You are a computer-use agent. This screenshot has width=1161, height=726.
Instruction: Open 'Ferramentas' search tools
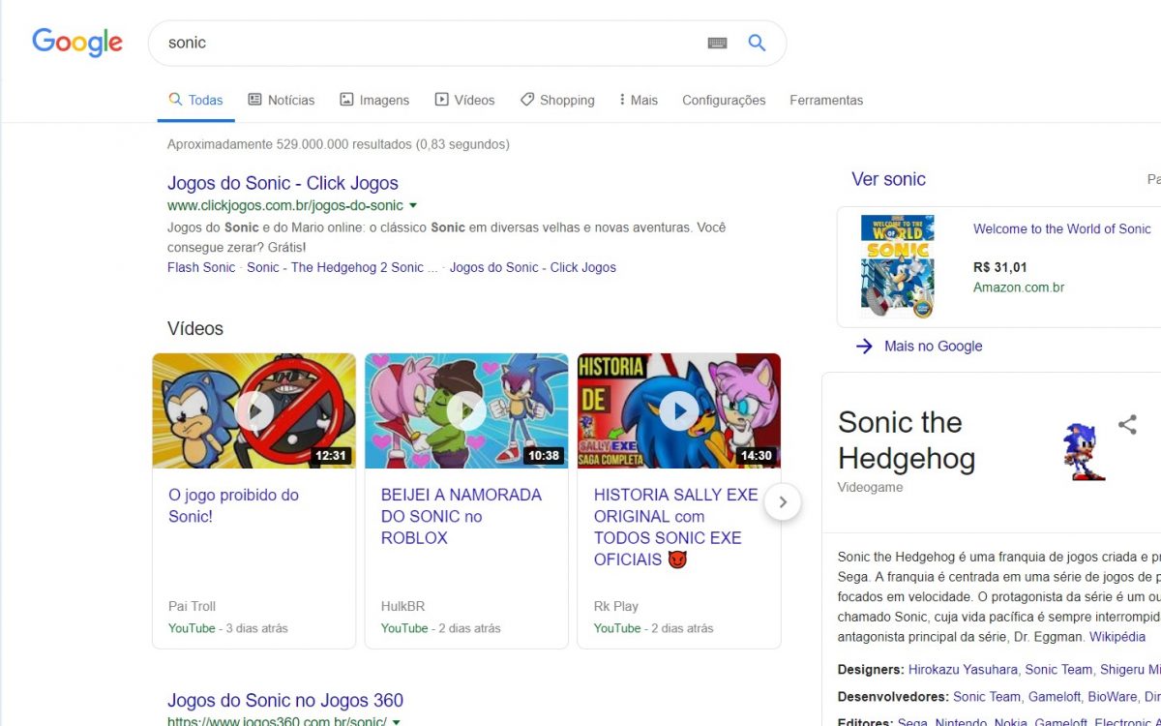click(826, 100)
